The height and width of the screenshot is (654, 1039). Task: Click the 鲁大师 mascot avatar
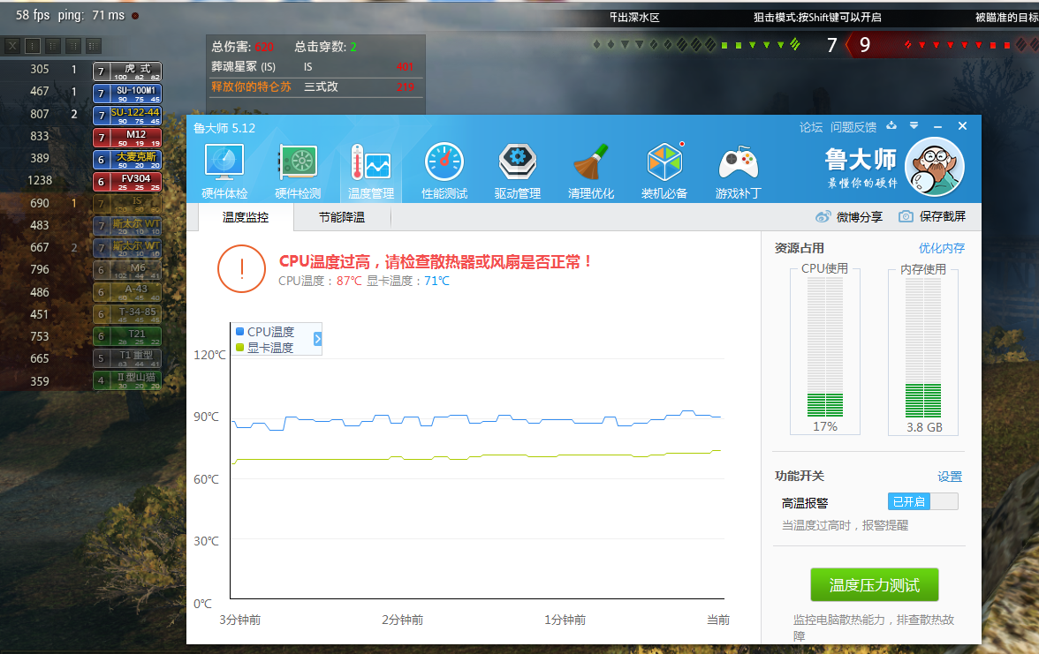coord(935,167)
